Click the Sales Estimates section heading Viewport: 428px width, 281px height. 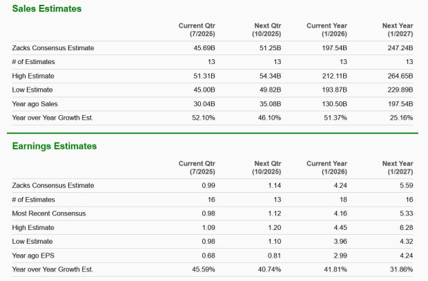tap(46, 9)
